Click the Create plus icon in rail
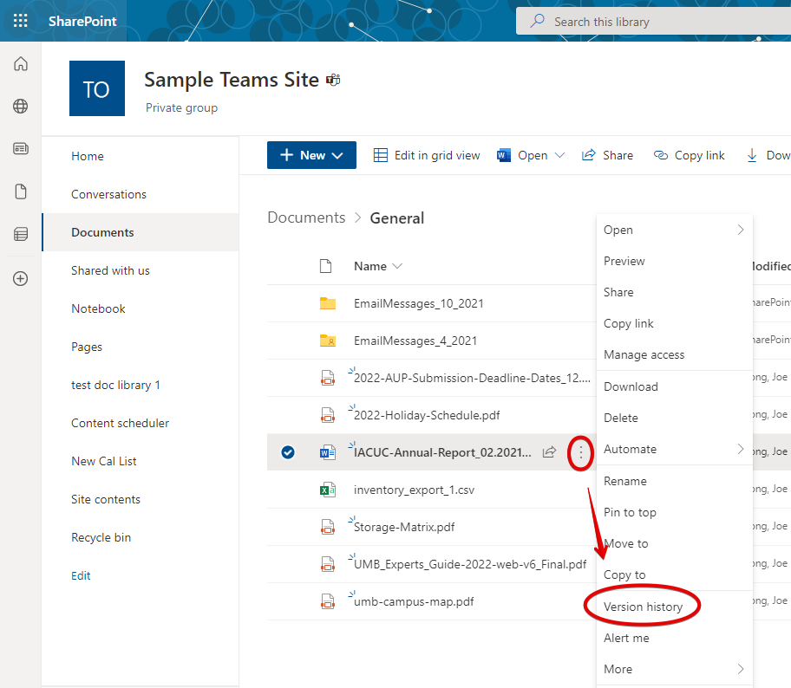The width and height of the screenshot is (791, 688). (x=21, y=278)
